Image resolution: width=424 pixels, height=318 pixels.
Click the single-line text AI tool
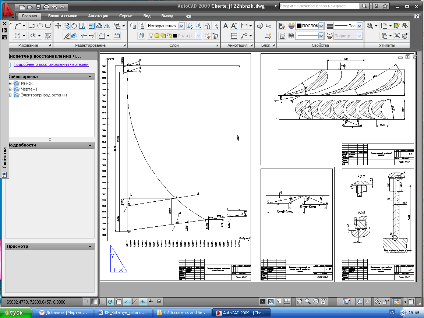pos(234,26)
